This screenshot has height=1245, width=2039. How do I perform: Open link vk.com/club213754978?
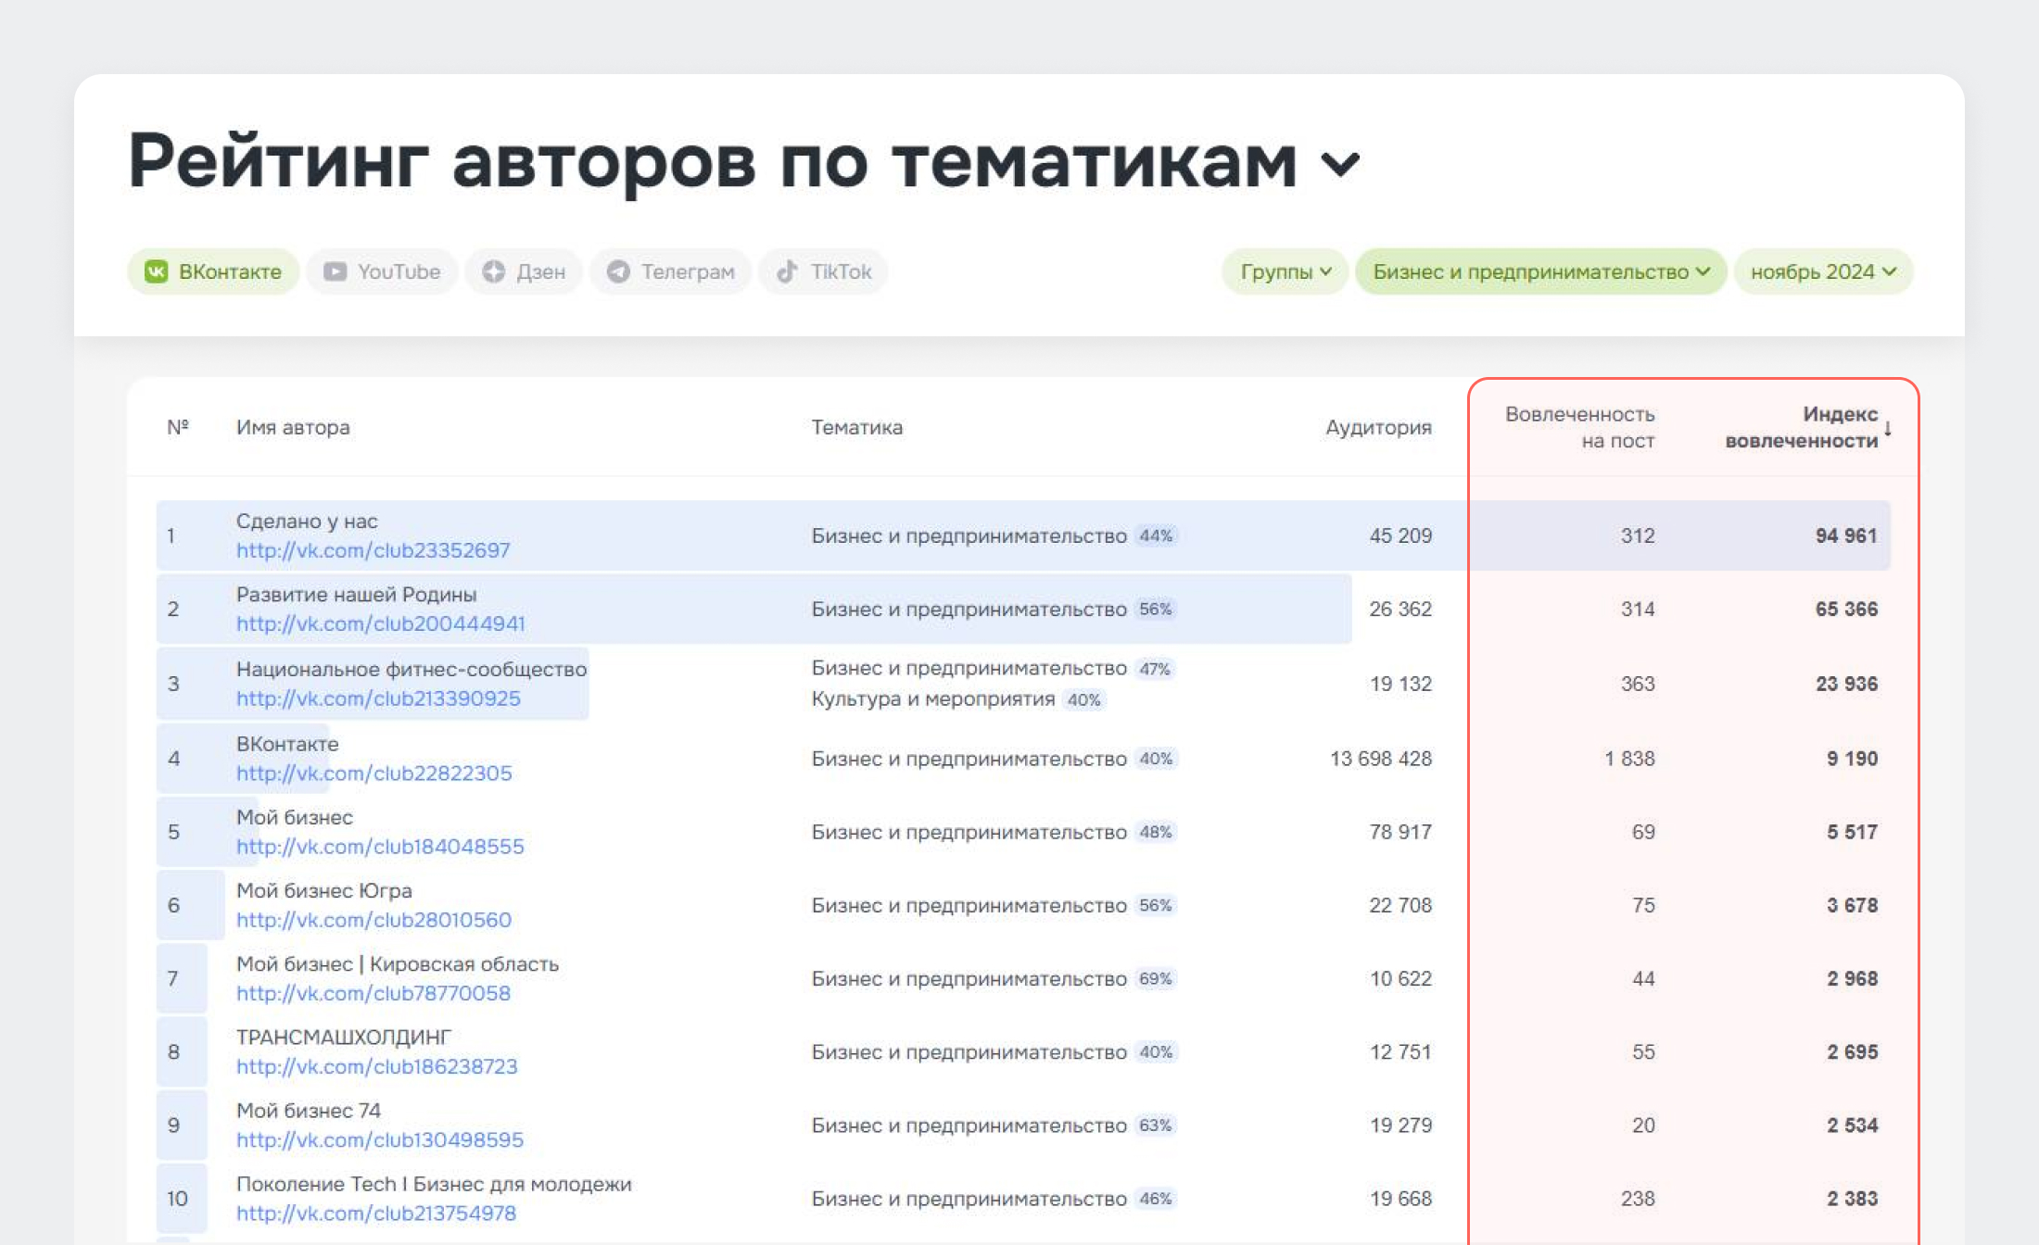click(x=376, y=1213)
